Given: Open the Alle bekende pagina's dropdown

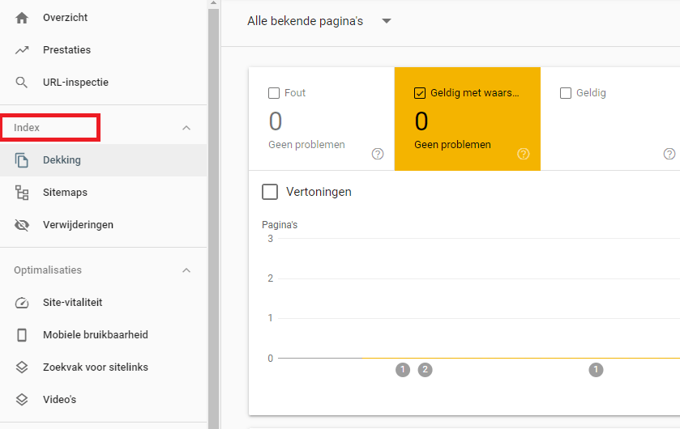Looking at the screenshot, I should pyautogui.click(x=387, y=22).
